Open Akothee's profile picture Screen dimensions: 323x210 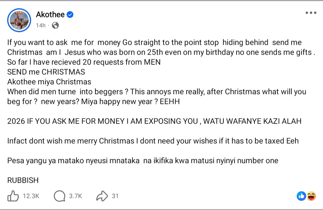click(x=19, y=20)
